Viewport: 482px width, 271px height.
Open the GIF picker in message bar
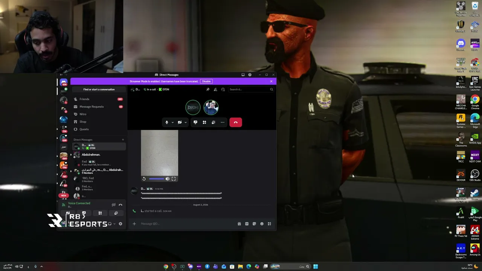pyautogui.click(x=247, y=224)
